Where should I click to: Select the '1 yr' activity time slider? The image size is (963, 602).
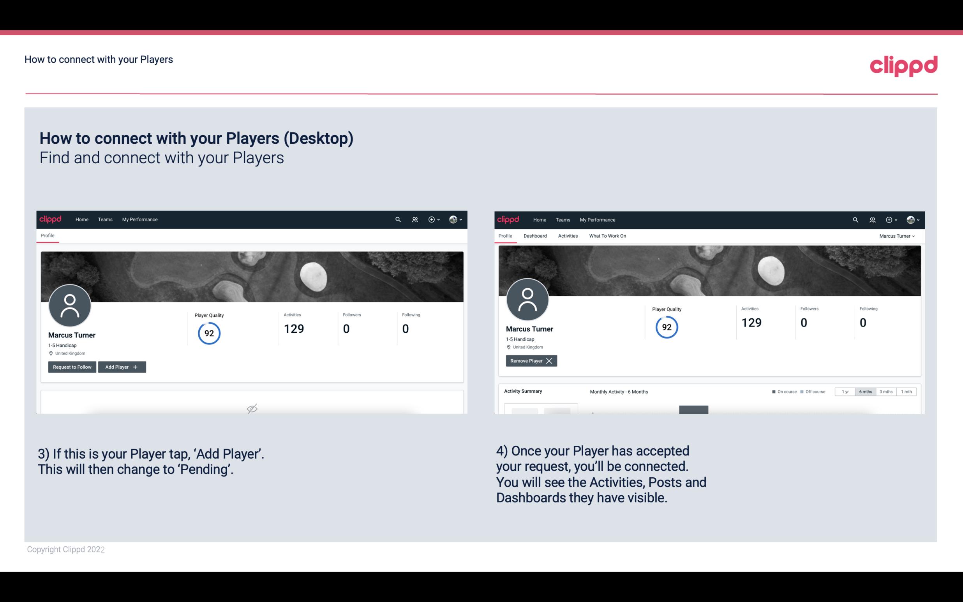[845, 391]
